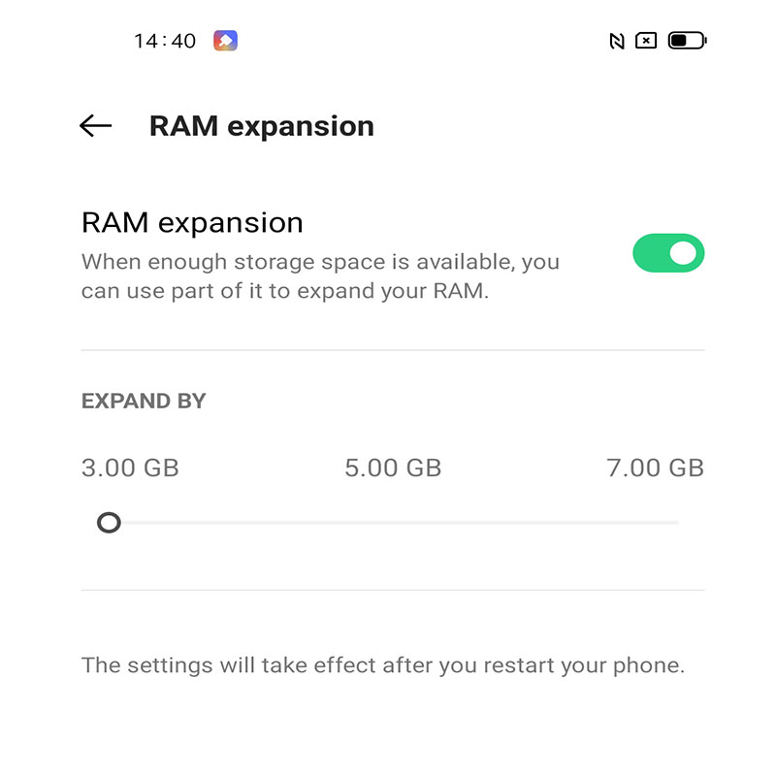776x776 pixels.
Task: Tap the restart notice at the bottom
Action: [383, 664]
